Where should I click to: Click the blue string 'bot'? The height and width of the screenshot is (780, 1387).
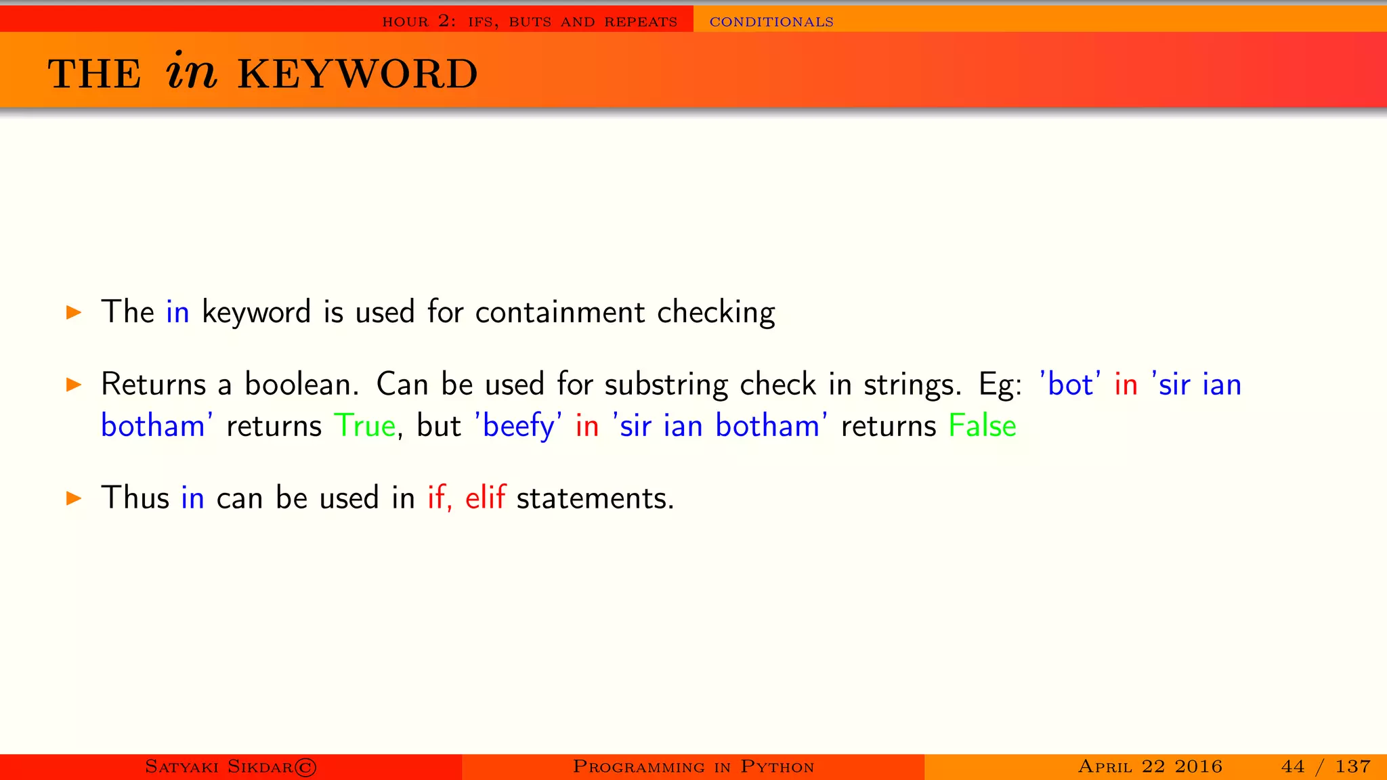tap(1071, 384)
